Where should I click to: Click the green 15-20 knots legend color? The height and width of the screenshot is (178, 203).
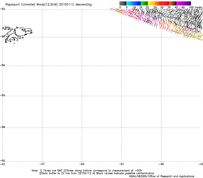pos(144,3)
